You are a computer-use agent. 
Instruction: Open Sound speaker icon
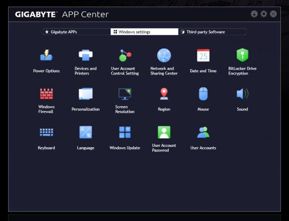click(x=243, y=94)
